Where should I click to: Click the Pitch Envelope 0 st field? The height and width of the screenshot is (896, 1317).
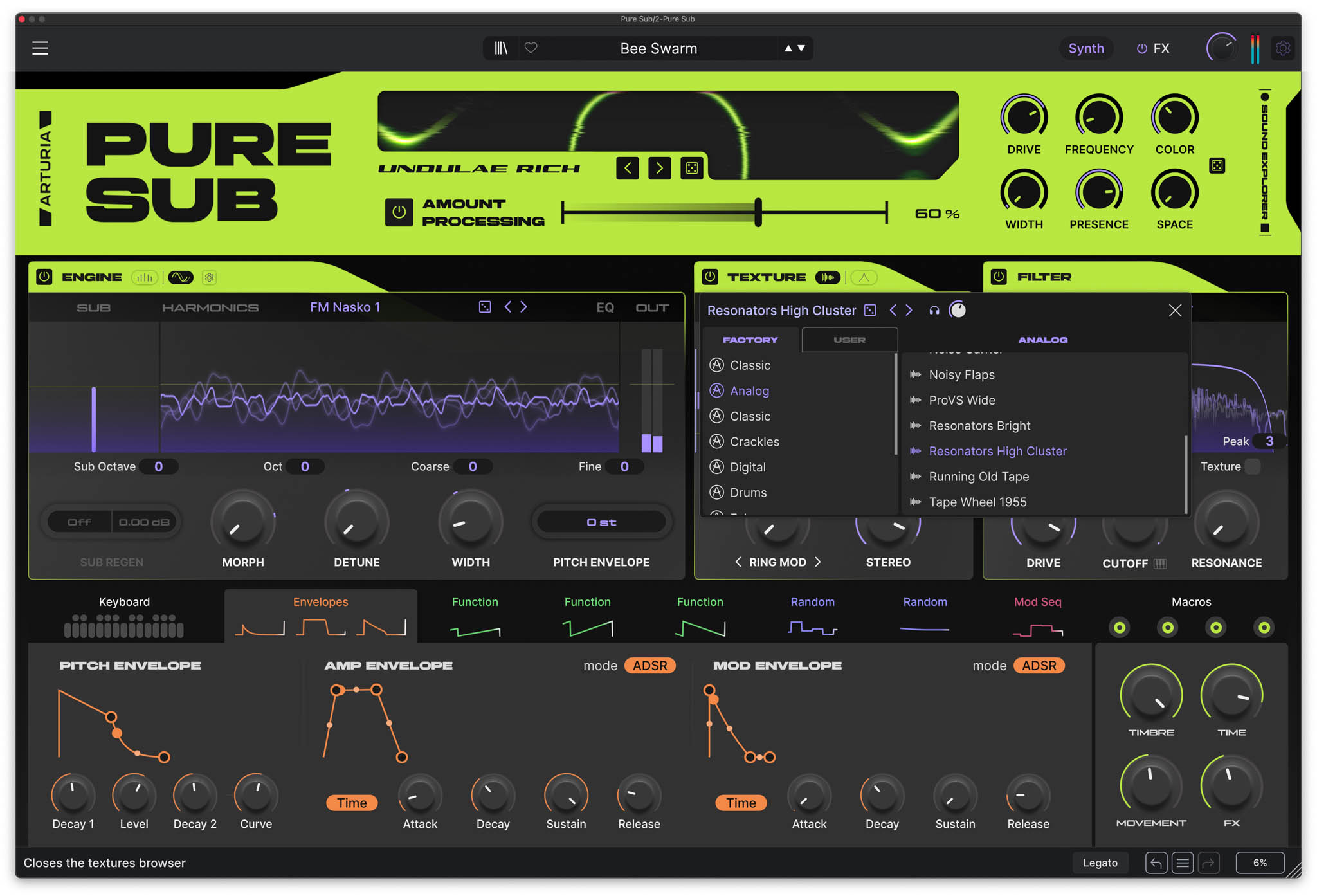[x=601, y=522]
